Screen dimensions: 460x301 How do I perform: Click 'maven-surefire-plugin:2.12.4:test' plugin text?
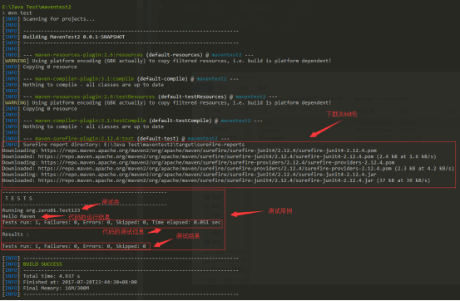click(x=84, y=139)
